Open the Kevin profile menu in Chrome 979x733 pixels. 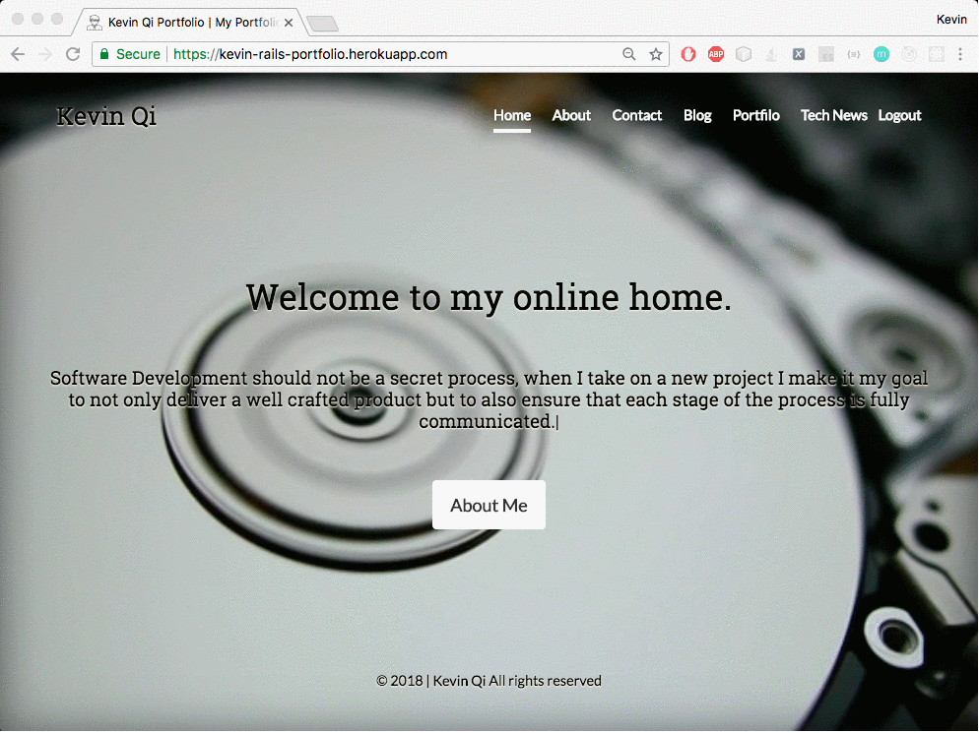[950, 19]
